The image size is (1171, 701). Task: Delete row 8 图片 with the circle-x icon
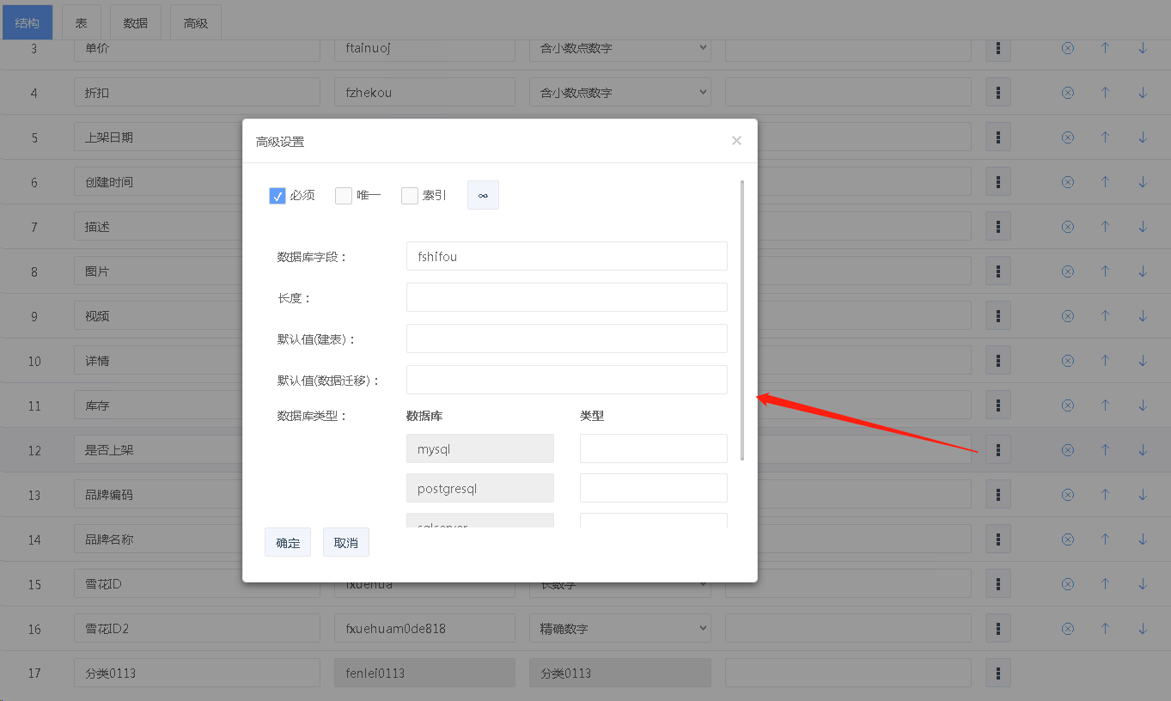tap(1067, 271)
